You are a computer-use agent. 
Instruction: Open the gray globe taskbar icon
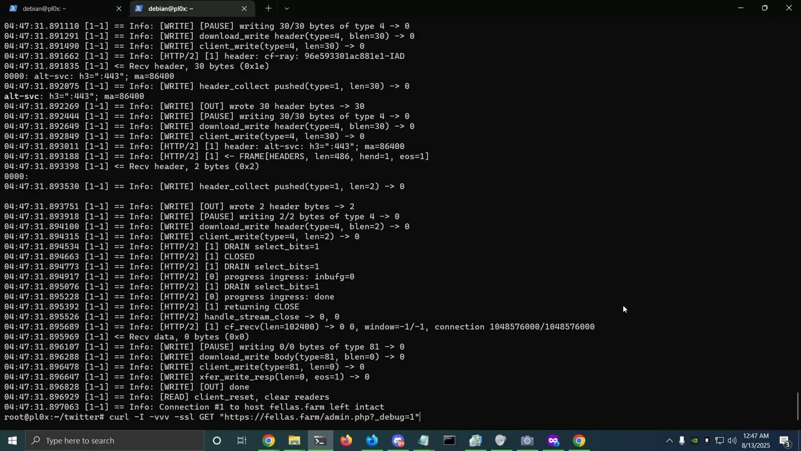[x=501, y=441]
